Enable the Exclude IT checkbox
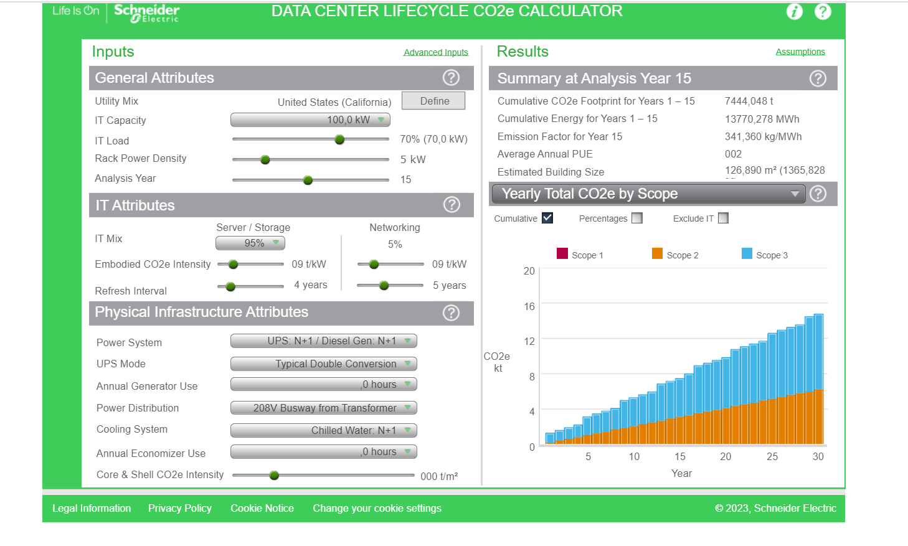This screenshot has height=546, width=908. click(x=723, y=218)
